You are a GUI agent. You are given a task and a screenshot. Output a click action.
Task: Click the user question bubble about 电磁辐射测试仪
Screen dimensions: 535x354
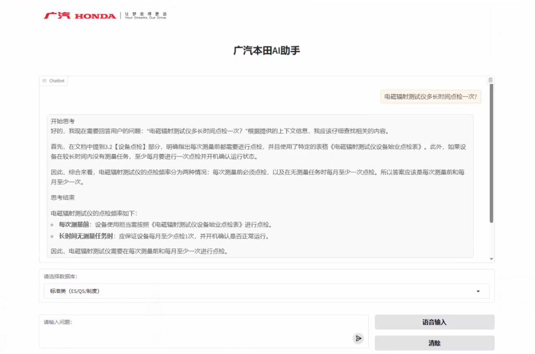pyautogui.click(x=431, y=97)
